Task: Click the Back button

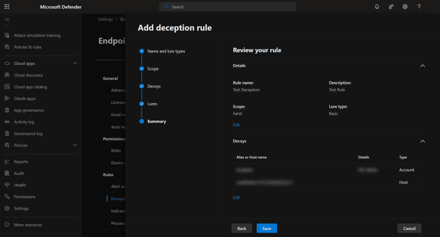Action: tap(242, 228)
